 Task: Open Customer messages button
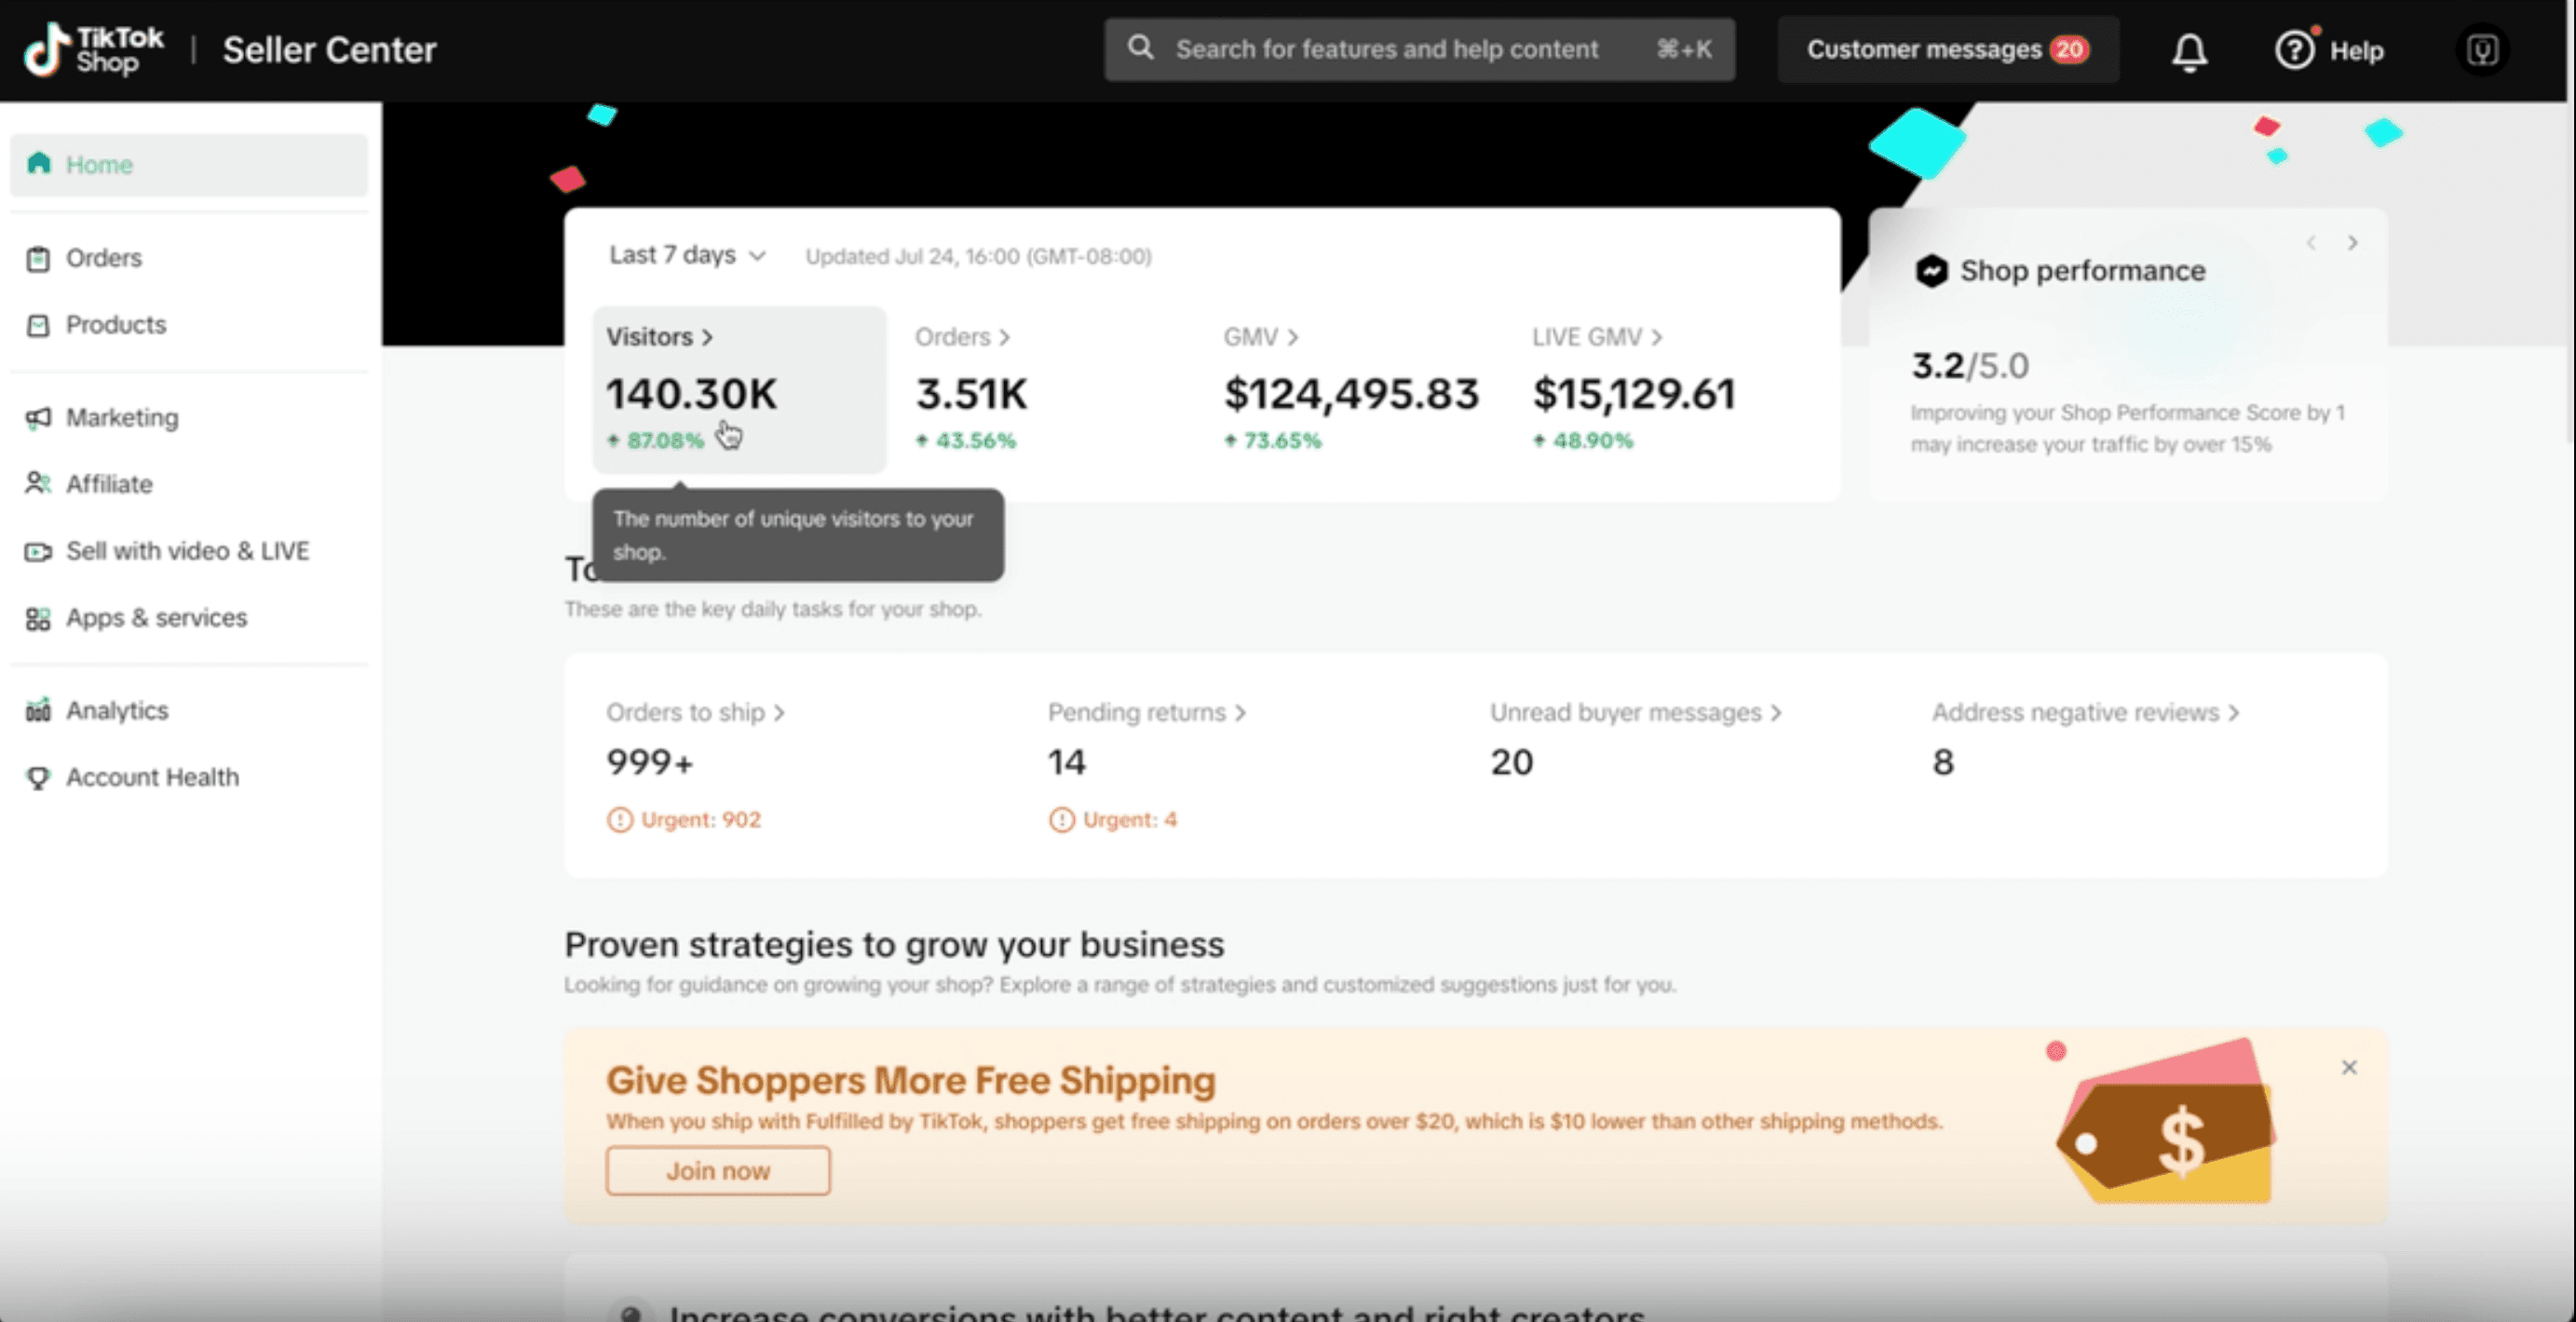pyautogui.click(x=1946, y=50)
